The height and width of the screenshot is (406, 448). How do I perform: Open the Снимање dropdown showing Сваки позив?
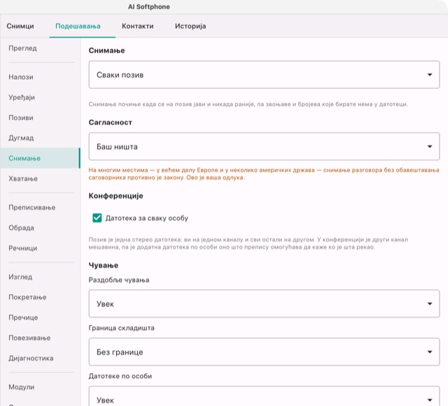(x=264, y=75)
